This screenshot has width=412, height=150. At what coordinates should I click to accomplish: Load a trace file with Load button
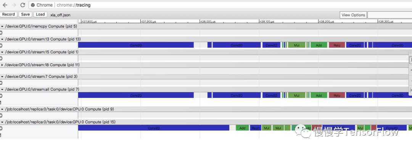40,15
